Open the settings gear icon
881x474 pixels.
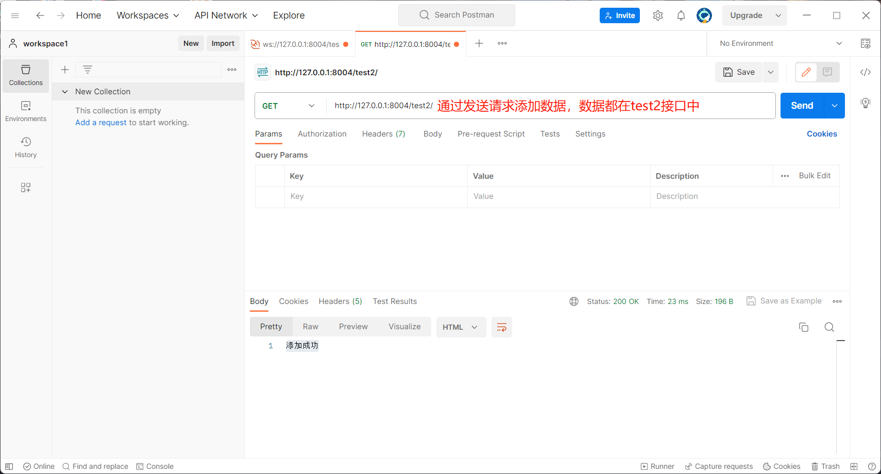[x=658, y=15]
